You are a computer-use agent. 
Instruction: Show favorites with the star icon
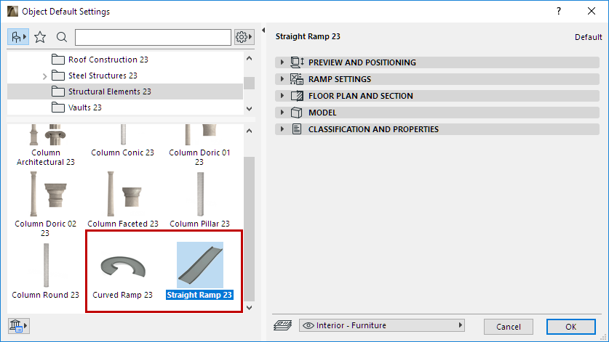point(41,36)
